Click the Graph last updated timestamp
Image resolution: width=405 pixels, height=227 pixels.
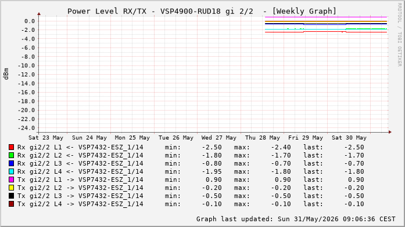click(296, 219)
